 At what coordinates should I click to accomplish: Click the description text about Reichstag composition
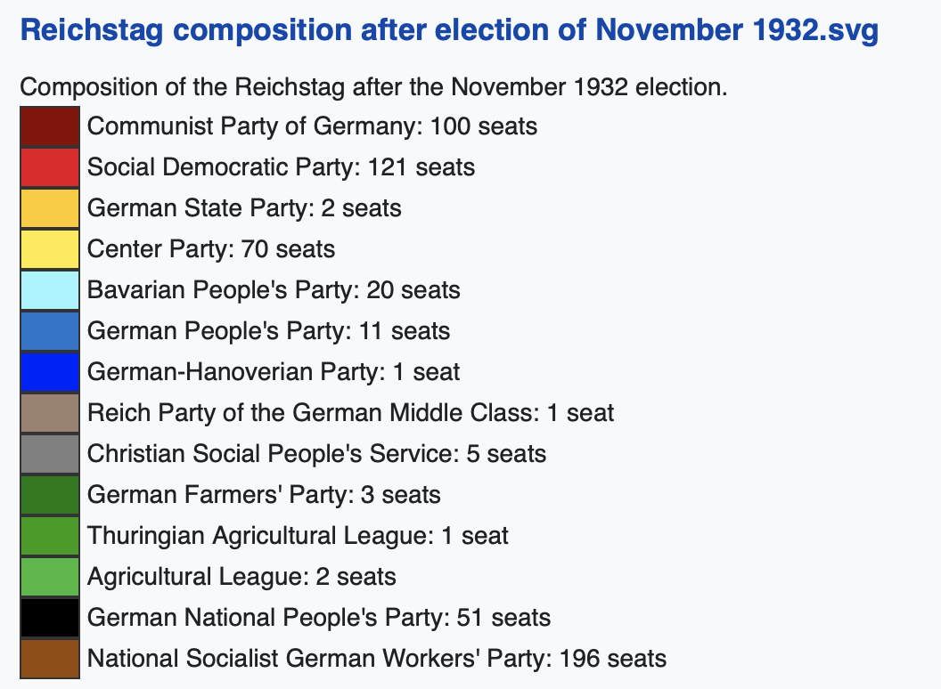[373, 87]
